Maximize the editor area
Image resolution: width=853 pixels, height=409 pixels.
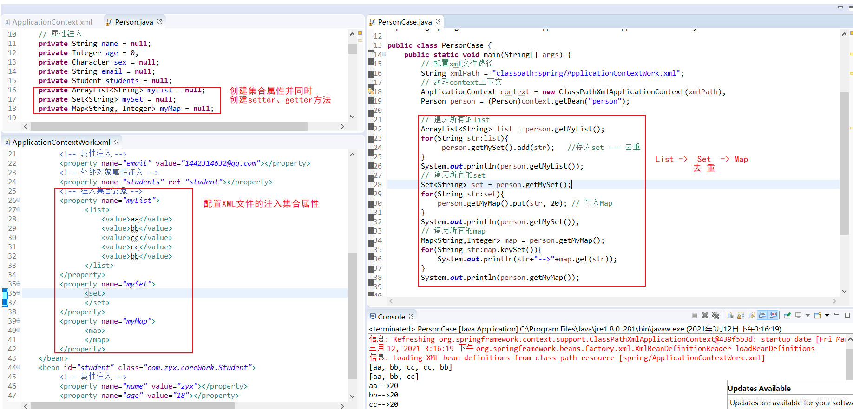[x=850, y=8]
